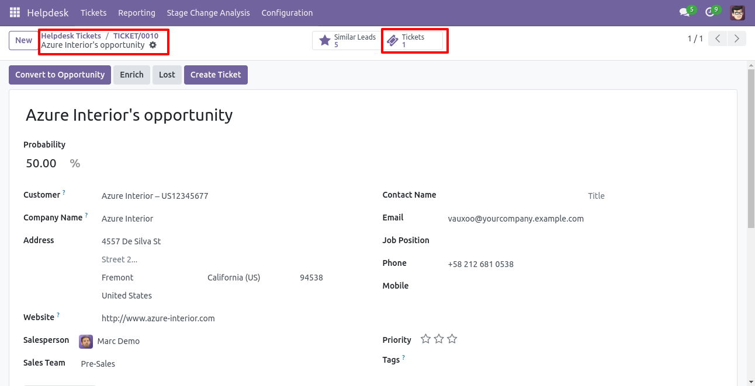Click the Job Position field
Viewport: 755px width, 386px height.
pyautogui.click(x=584, y=241)
